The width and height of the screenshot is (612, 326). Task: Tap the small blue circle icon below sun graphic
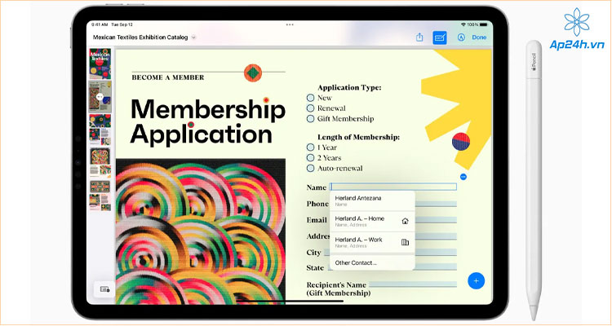pyautogui.click(x=463, y=177)
